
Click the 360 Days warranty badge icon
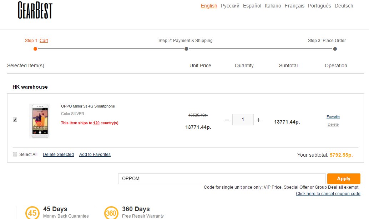coord(111,213)
